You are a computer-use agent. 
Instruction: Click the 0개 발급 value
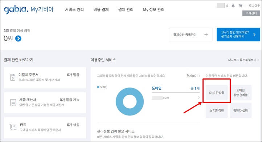(73, 75)
